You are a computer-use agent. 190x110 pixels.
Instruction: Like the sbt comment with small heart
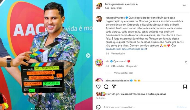[x=186, y=62]
